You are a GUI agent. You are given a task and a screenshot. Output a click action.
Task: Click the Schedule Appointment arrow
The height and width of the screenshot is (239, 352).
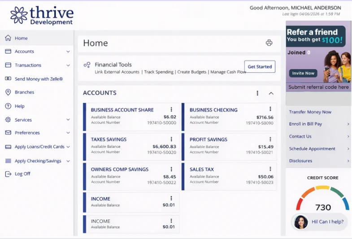(348, 149)
